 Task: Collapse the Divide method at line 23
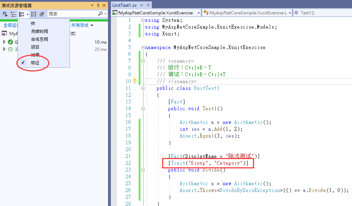(x=143, y=170)
